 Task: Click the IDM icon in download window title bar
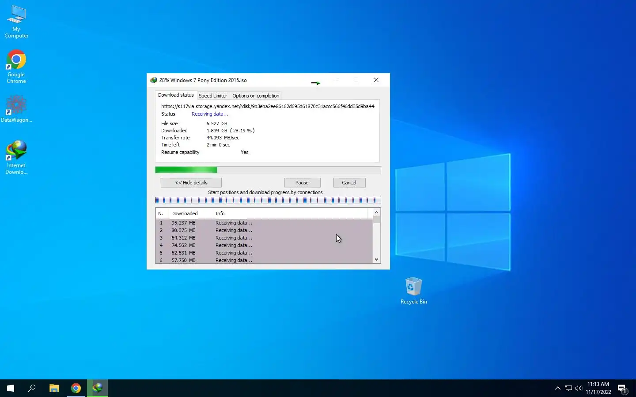154,80
